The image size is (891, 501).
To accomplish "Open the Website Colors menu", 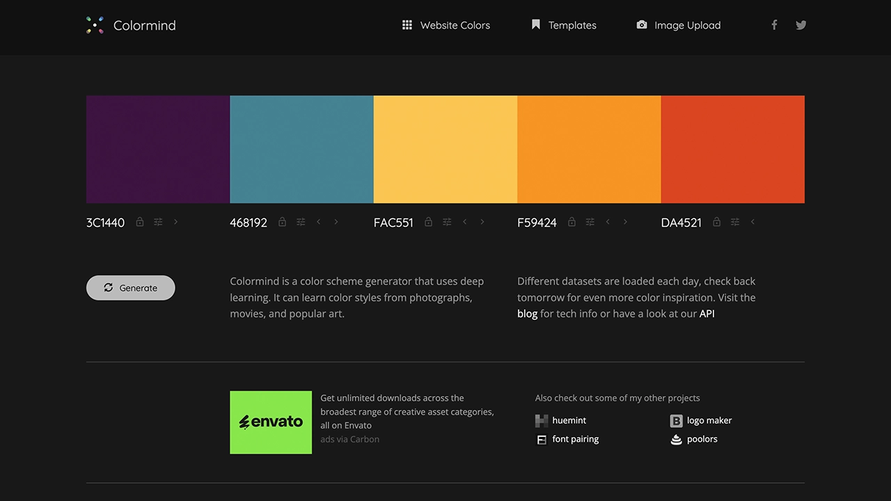I will coord(446,25).
